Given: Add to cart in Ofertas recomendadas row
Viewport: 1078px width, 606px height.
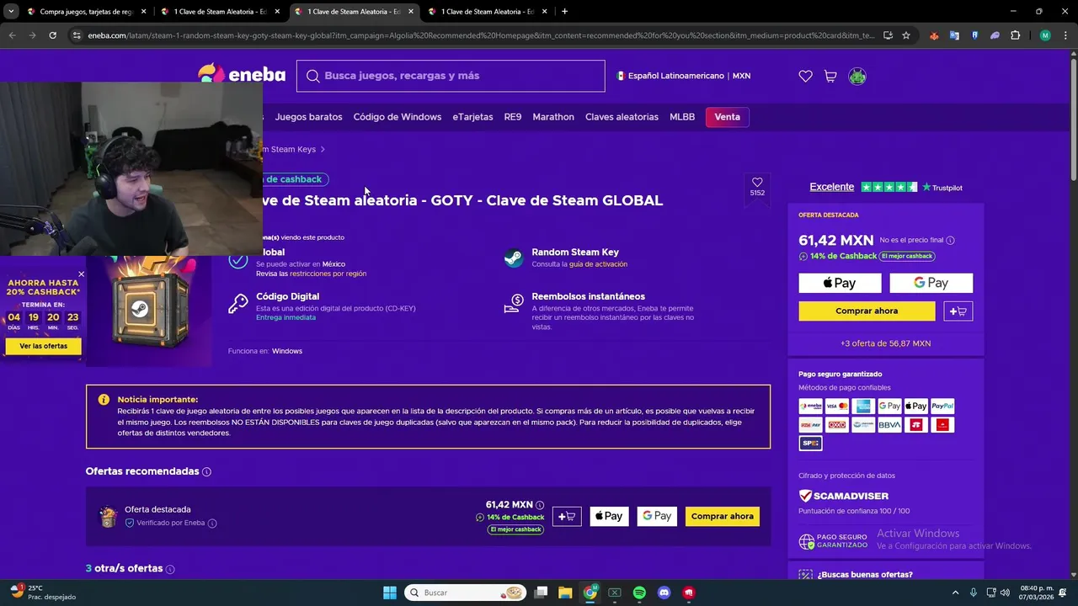Looking at the screenshot, I should pyautogui.click(x=567, y=516).
